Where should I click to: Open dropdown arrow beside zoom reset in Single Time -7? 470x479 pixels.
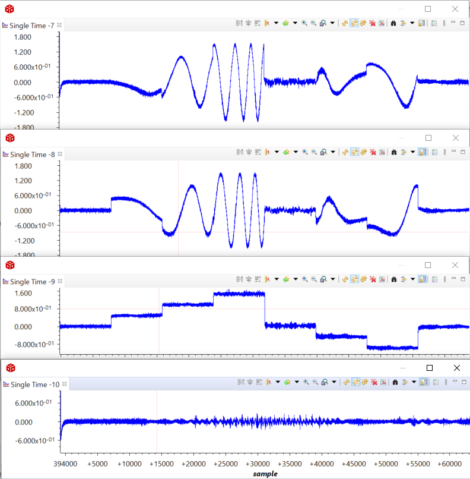[x=332, y=23]
